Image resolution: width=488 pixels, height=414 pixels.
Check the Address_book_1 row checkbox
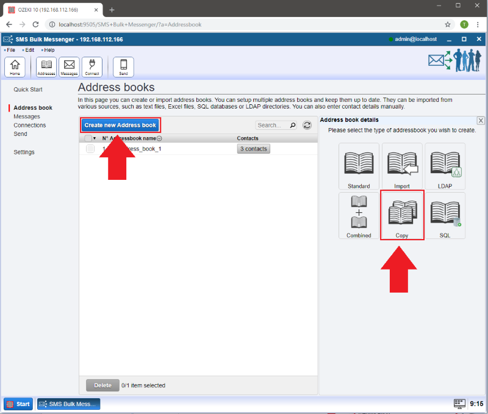(x=90, y=149)
